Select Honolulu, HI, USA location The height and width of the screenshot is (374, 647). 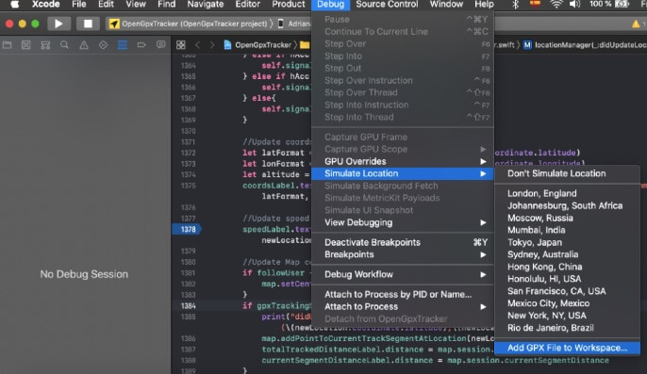(x=568, y=279)
